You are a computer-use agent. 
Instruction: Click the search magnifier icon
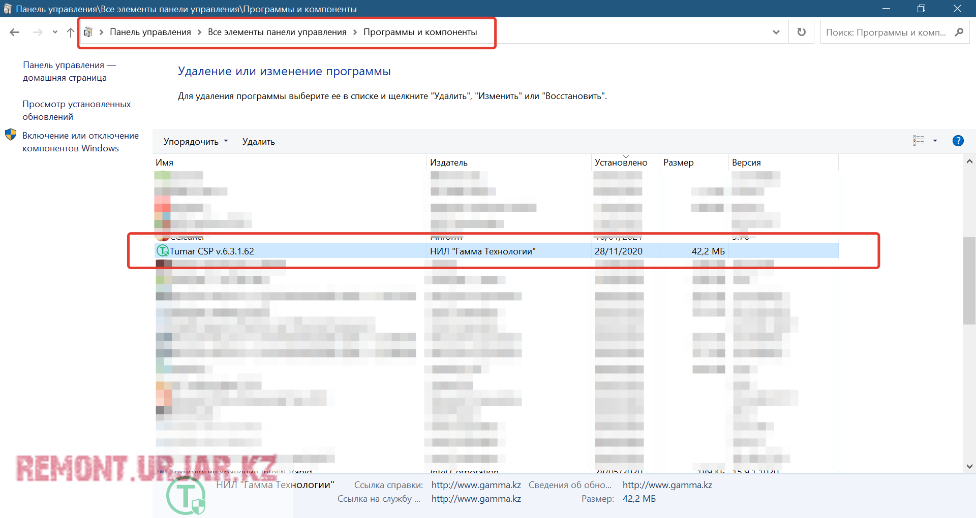point(960,31)
